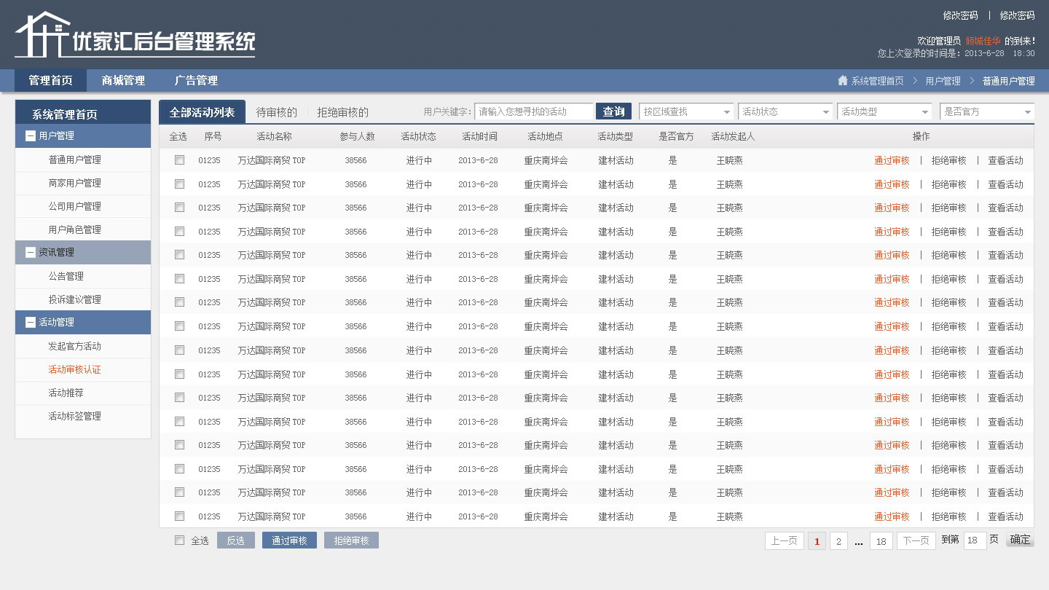Click the 序号 column header
The image size is (1049, 590).
213,136
